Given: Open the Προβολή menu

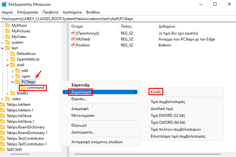Looking at the screenshot, I should point(50,12).
